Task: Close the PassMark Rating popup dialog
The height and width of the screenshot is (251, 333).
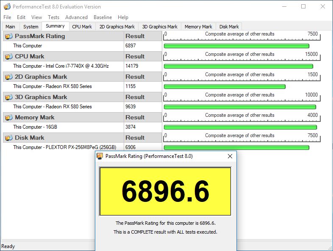Action: click(230, 156)
